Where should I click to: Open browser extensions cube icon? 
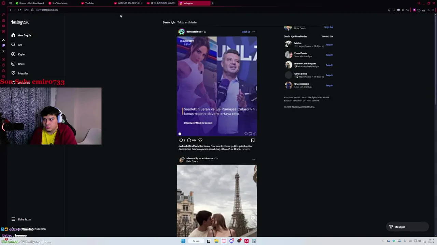419,10
